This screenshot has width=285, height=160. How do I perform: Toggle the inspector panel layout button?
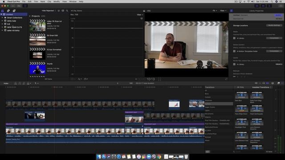(269, 6)
